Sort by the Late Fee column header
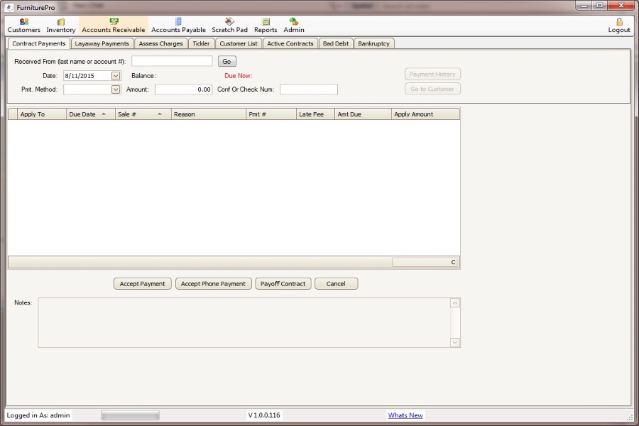The width and height of the screenshot is (639, 426). tap(315, 114)
